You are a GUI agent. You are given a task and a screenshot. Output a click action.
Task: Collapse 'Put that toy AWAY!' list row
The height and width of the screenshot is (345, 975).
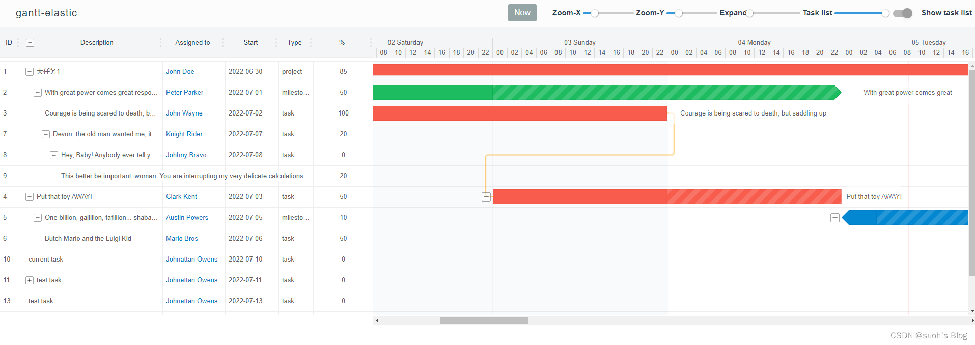point(30,197)
